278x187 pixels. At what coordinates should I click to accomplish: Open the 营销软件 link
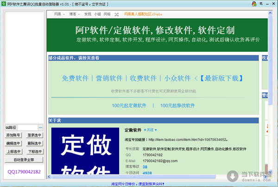pyautogui.click(x=109, y=78)
